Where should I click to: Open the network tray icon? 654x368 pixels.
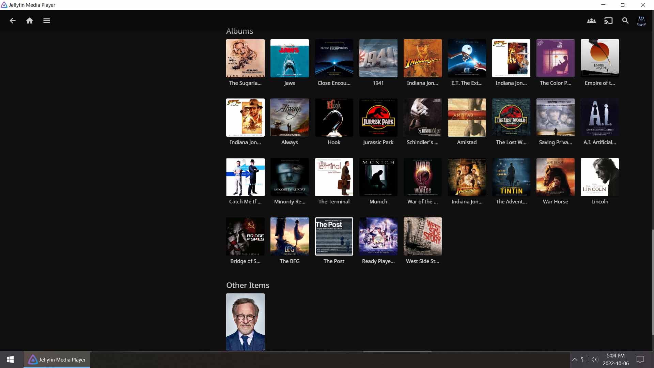[x=585, y=359]
